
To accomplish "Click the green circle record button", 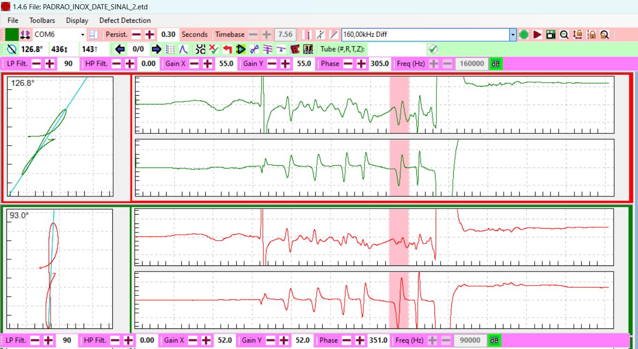I will point(524,35).
